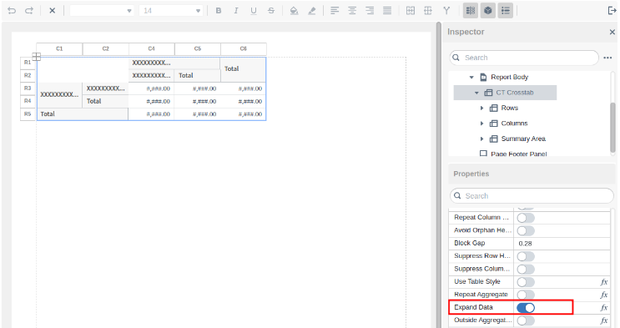Select row header R5

tap(28, 114)
